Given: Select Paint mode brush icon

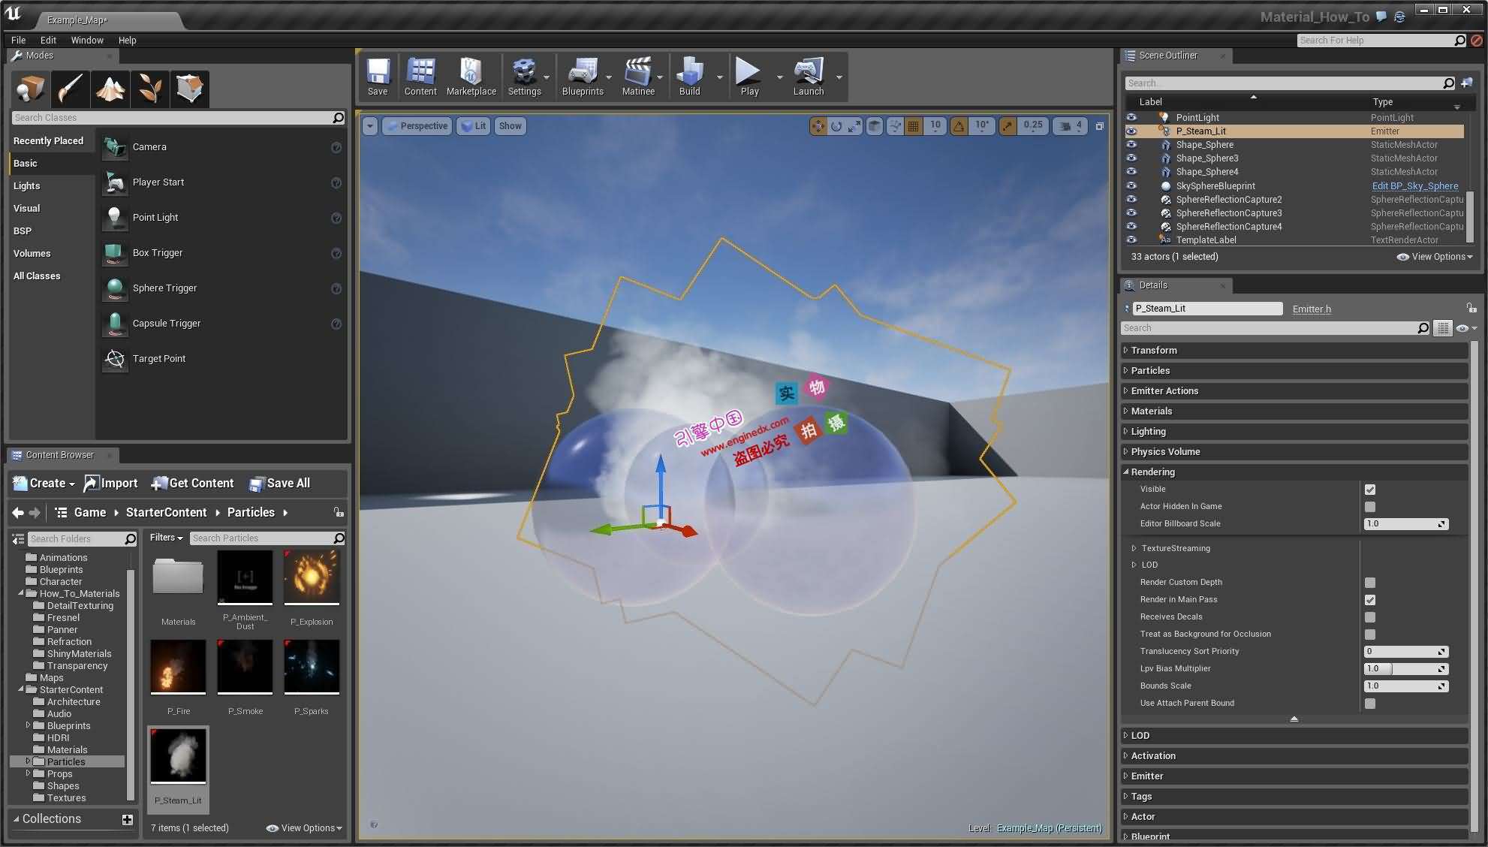Looking at the screenshot, I should 71,89.
